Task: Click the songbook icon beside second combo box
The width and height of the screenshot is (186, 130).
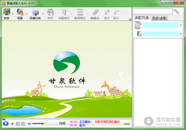Action: [x=139, y=34]
